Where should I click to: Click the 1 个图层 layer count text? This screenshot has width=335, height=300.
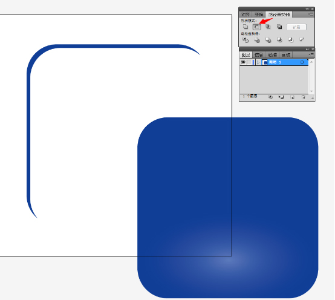point(250,97)
